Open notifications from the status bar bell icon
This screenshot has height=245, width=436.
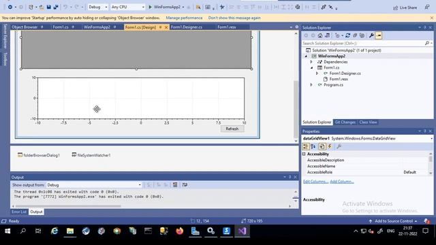tap(426, 221)
